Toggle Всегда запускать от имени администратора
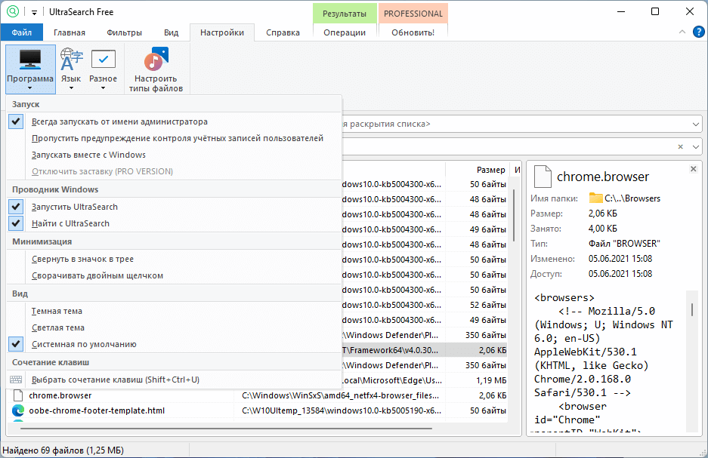The width and height of the screenshot is (708, 458). click(174, 121)
